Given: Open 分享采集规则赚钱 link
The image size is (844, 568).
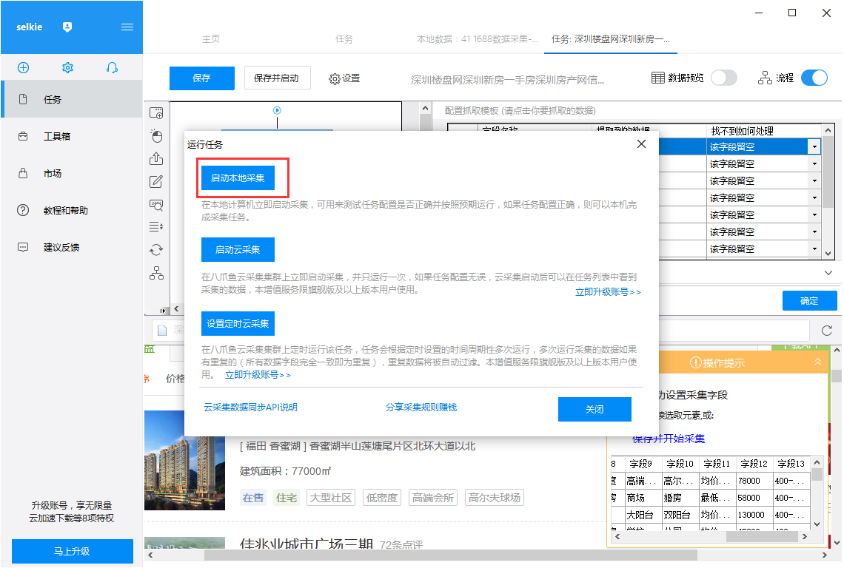Looking at the screenshot, I should [x=421, y=408].
